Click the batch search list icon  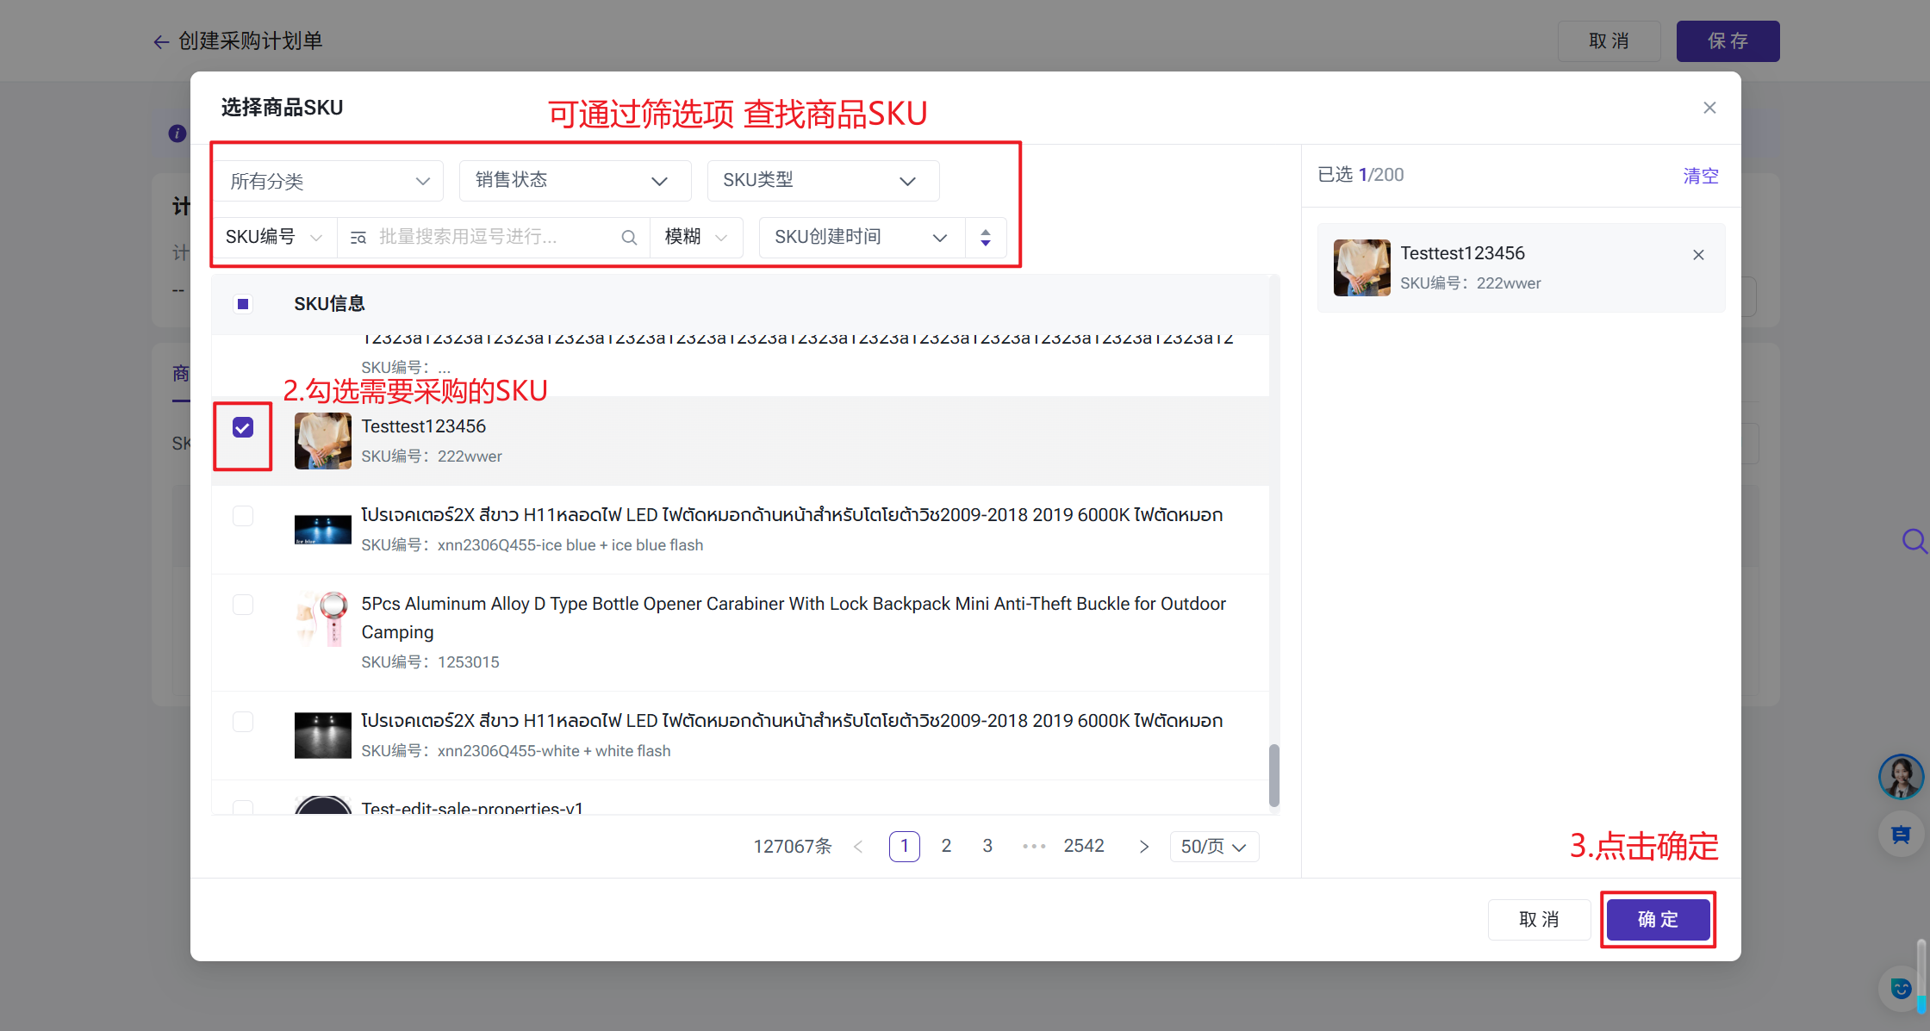pos(358,238)
